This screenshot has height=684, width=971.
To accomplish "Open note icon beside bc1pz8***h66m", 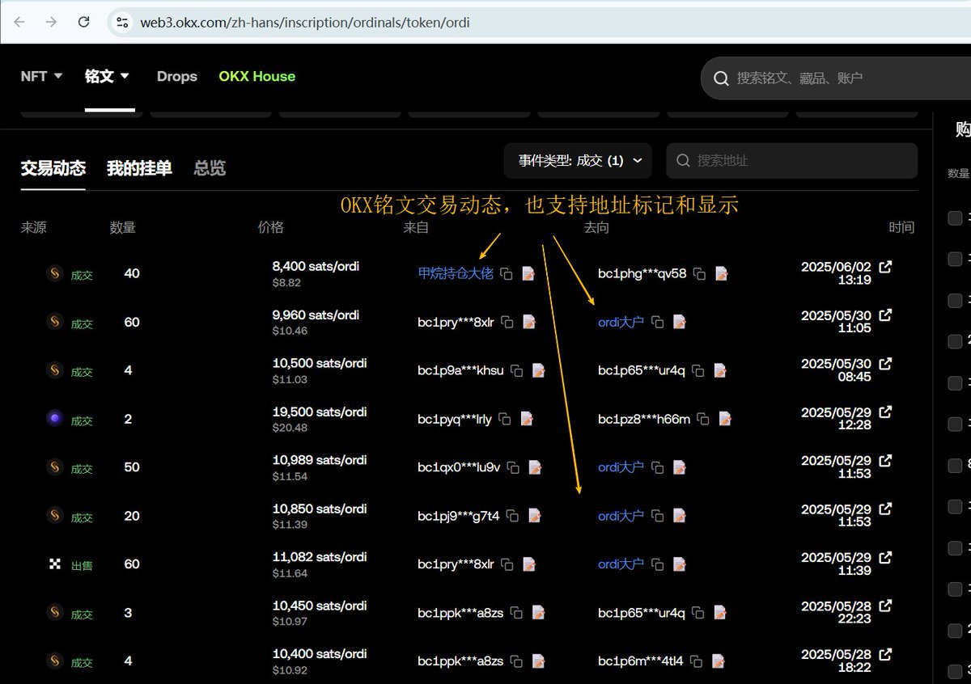I will [x=725, y=420].
